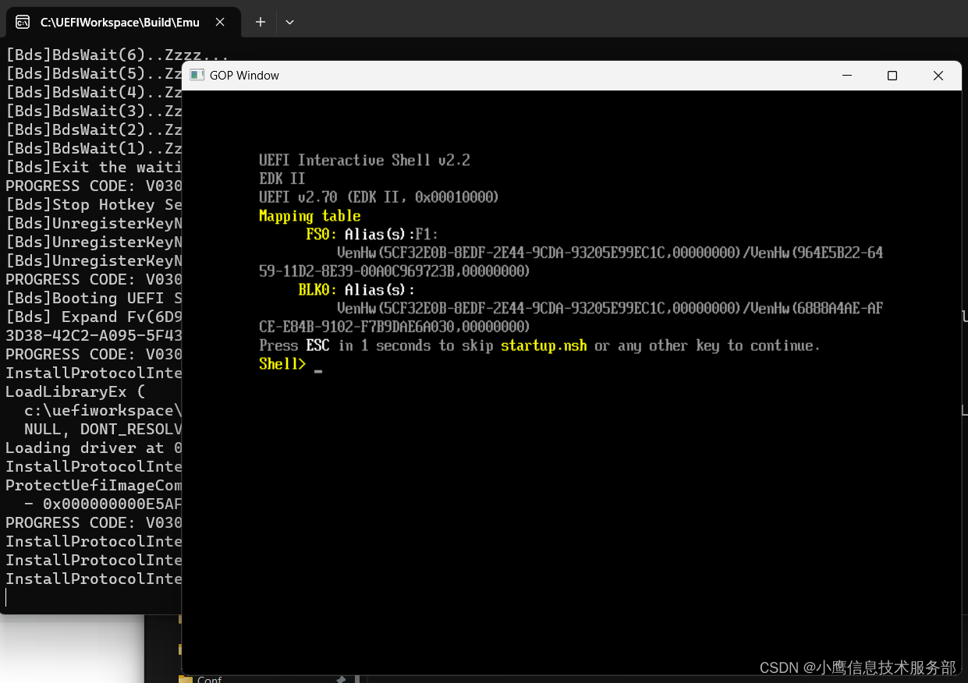968x683 pixels.
Task: Click the Conf folder behind the GOP Window
Action: point(200,679)
